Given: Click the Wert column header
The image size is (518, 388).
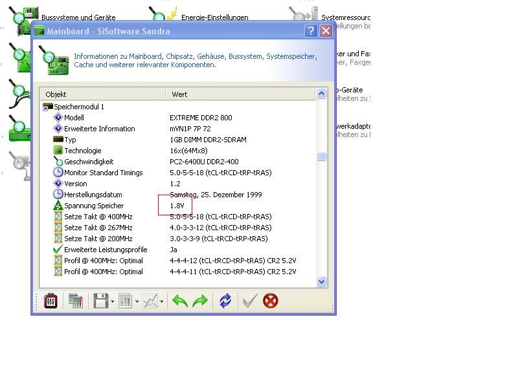Looking at the screenshot, I should click(x=240, y=94).
